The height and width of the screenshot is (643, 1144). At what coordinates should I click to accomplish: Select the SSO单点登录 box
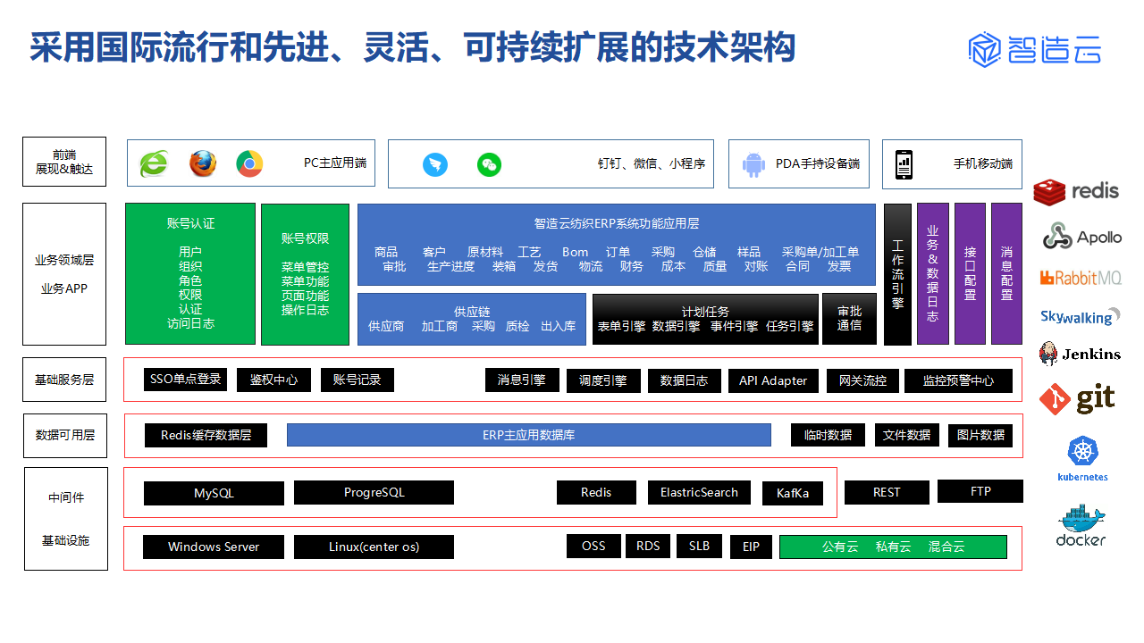185,380
